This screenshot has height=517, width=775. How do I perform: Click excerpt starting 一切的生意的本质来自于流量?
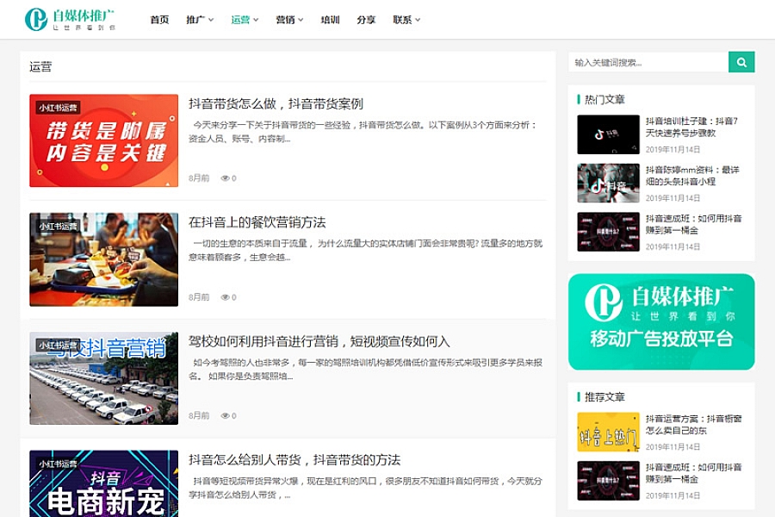[365, 251]
